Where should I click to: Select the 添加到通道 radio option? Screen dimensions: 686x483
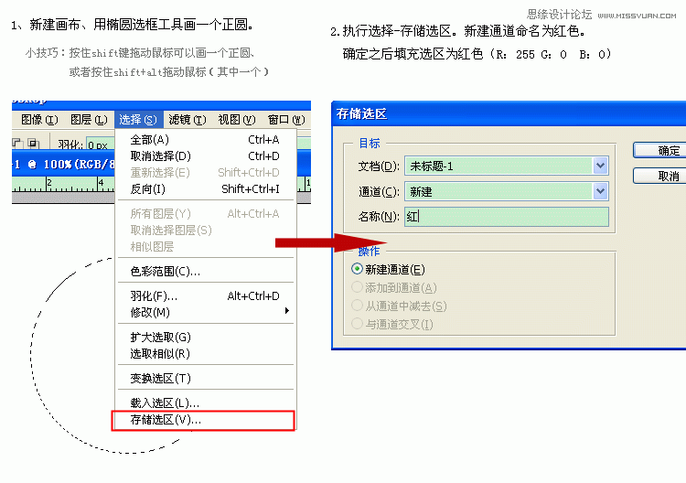click(358, 287)
